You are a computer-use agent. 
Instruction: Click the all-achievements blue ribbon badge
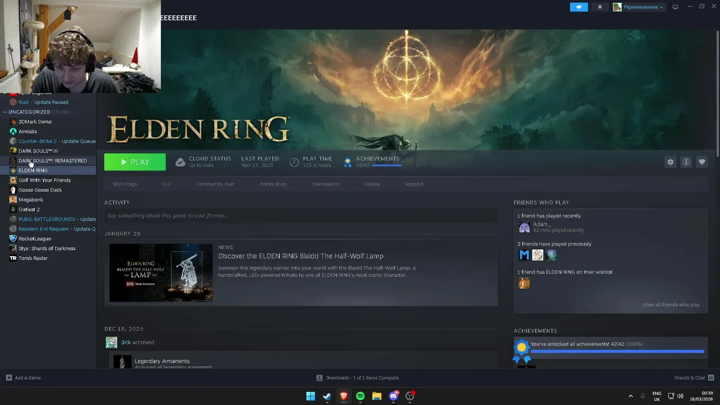pos(521,350)
